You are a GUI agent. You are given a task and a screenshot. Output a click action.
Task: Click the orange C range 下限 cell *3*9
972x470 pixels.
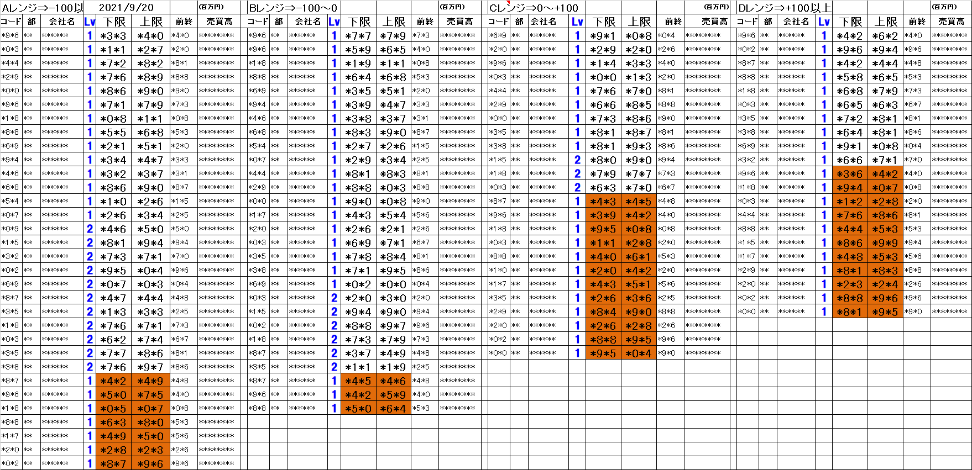pyautogui.click(x=603, y=215)
